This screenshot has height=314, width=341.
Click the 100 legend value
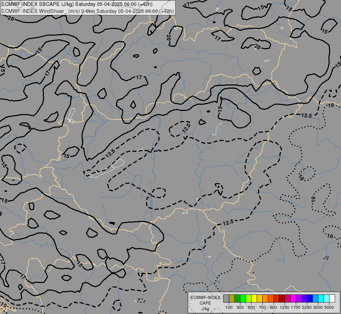229,307
